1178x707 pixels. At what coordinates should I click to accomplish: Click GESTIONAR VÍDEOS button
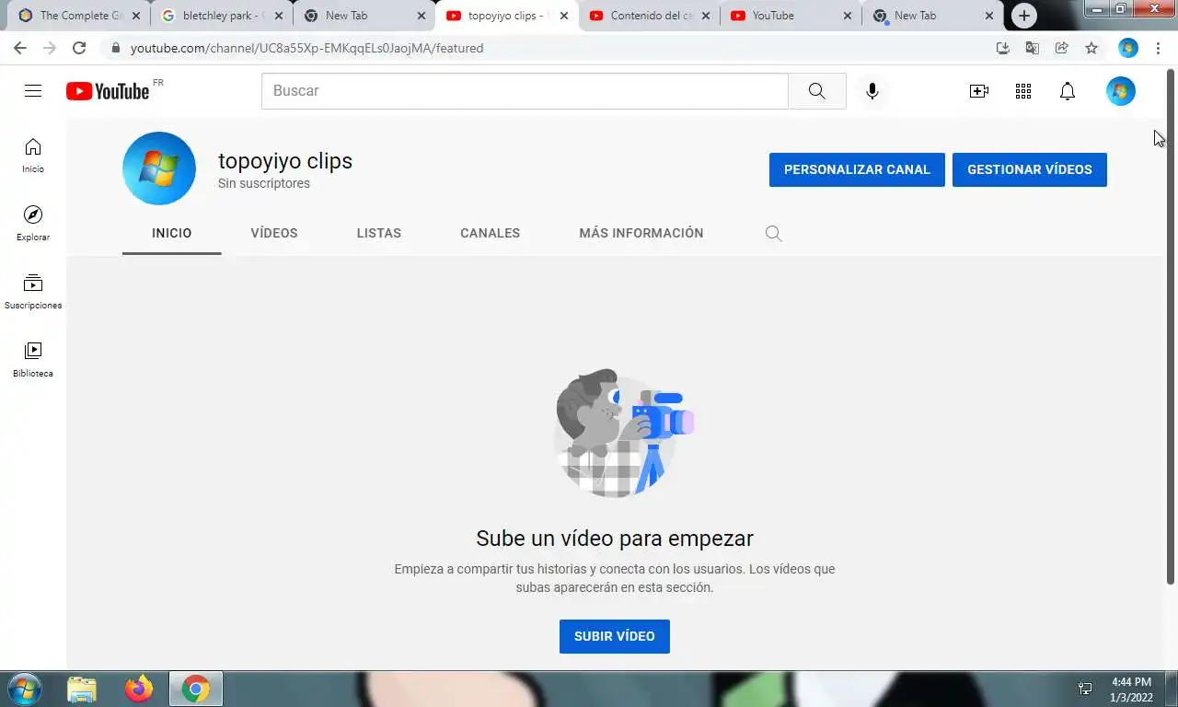[x=1030, y=169]
